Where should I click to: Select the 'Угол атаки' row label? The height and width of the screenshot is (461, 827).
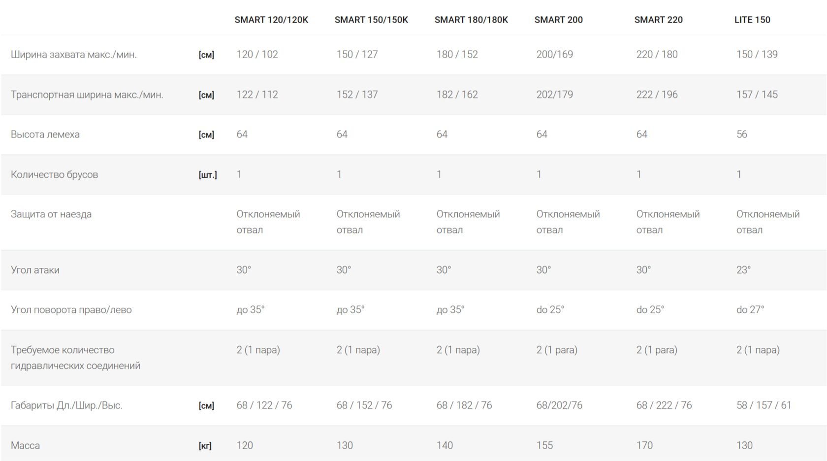point(35,270)
